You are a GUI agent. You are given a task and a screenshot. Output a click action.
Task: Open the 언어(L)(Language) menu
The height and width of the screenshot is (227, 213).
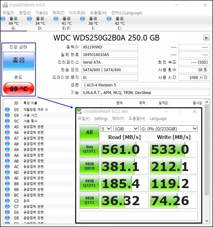click(127, 13)
